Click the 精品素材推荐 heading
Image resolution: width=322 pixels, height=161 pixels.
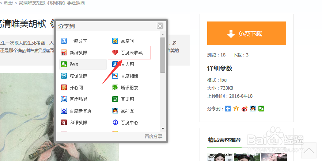224,140
